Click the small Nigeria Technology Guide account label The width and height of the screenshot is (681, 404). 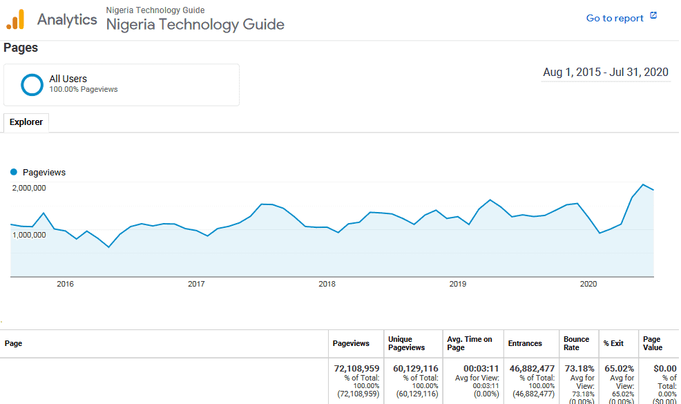(x=155, y=10)
